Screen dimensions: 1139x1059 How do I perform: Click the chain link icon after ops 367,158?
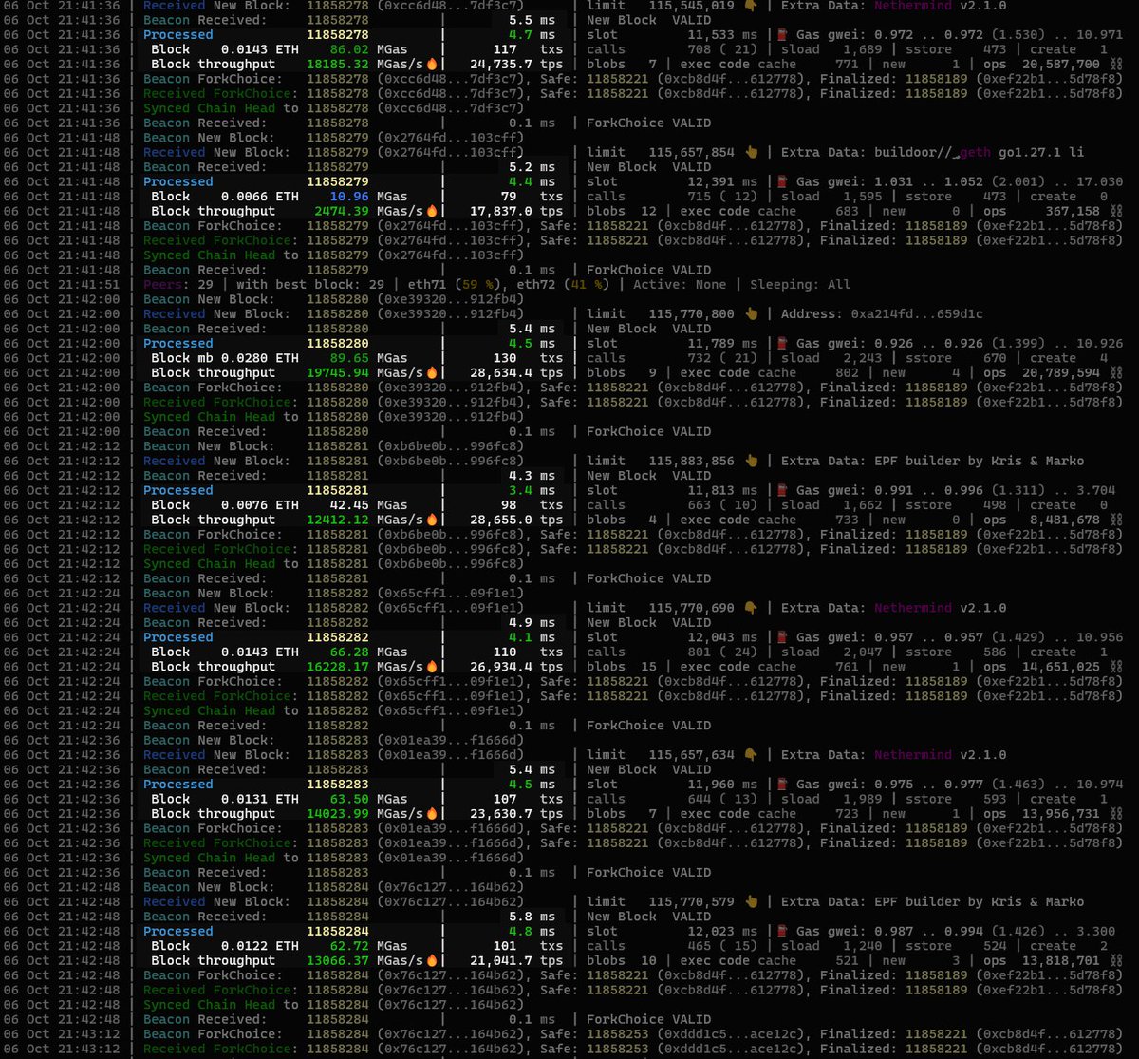[1114, 211]
